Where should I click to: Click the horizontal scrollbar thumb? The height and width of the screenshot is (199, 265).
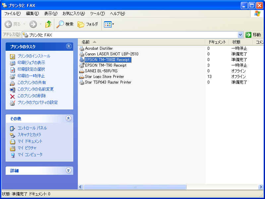pyautogui.click(x=135, y=187)
